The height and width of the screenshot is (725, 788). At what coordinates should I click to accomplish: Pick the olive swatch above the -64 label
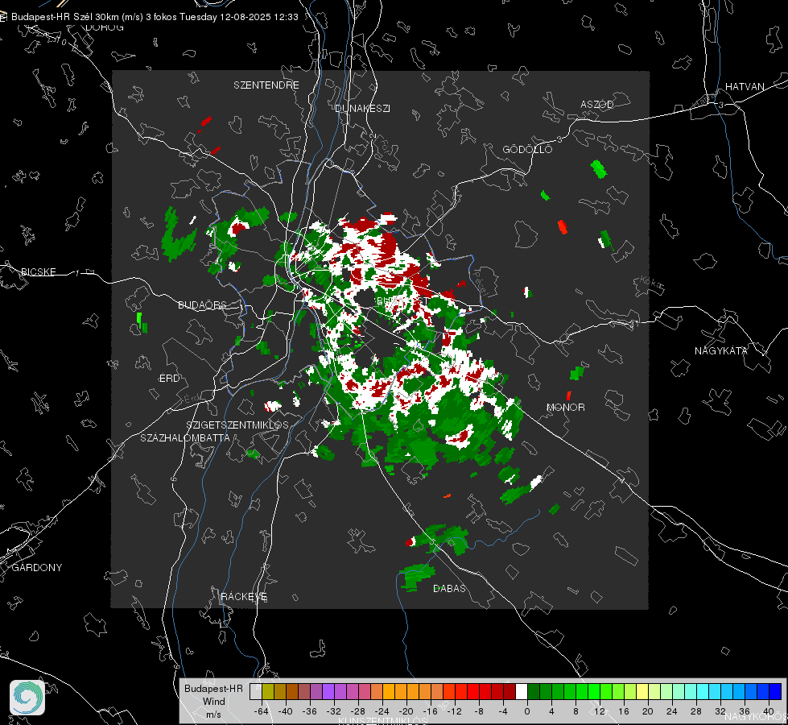268,691
